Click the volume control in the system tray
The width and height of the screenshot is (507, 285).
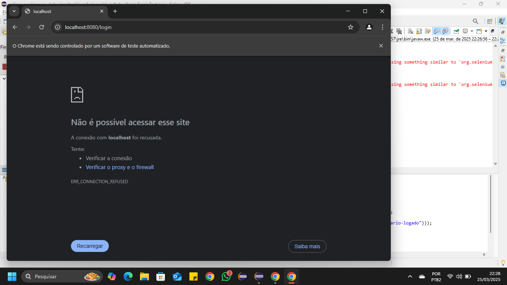pos(459,276)
